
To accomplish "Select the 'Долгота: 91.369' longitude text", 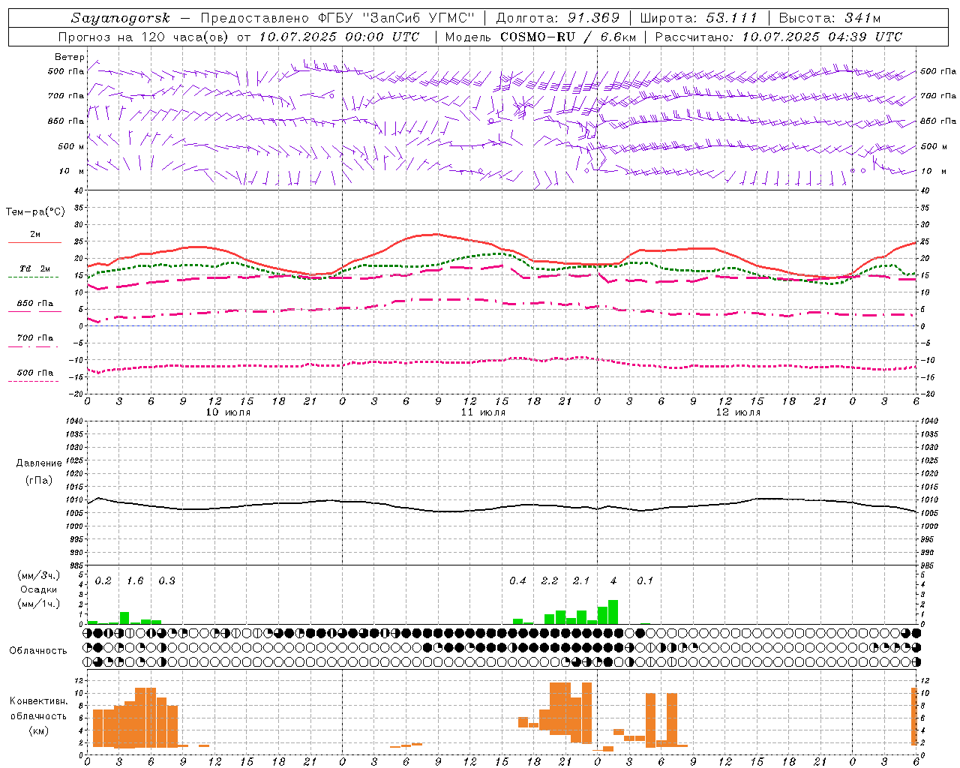I will tap(558, 18).
